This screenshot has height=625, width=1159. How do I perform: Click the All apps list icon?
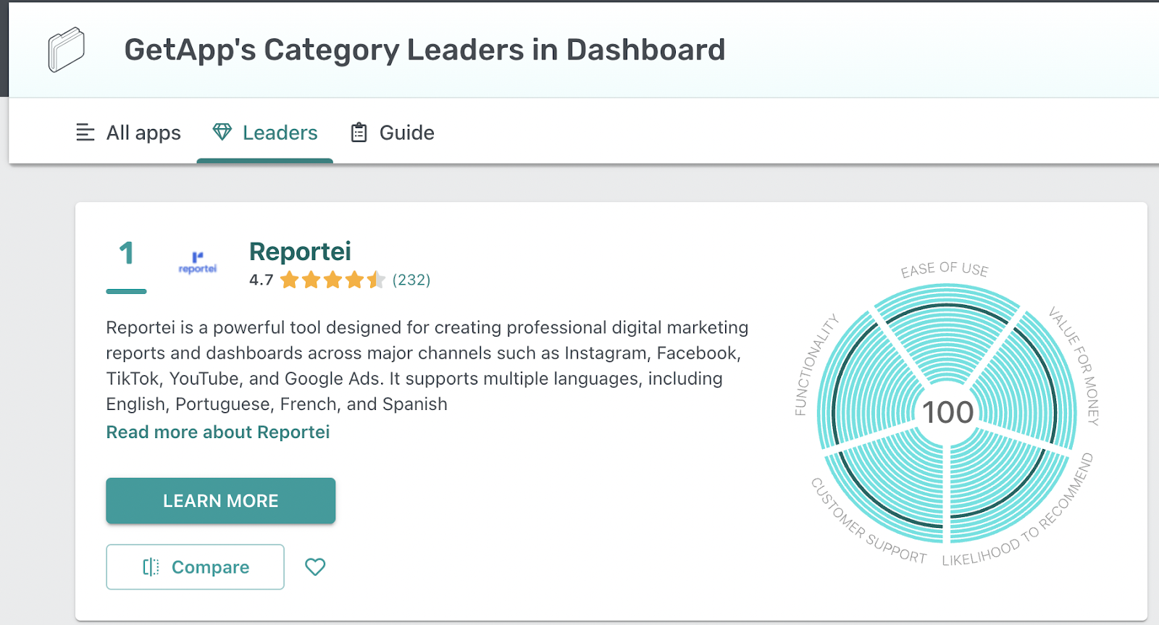tap(85, 133)
